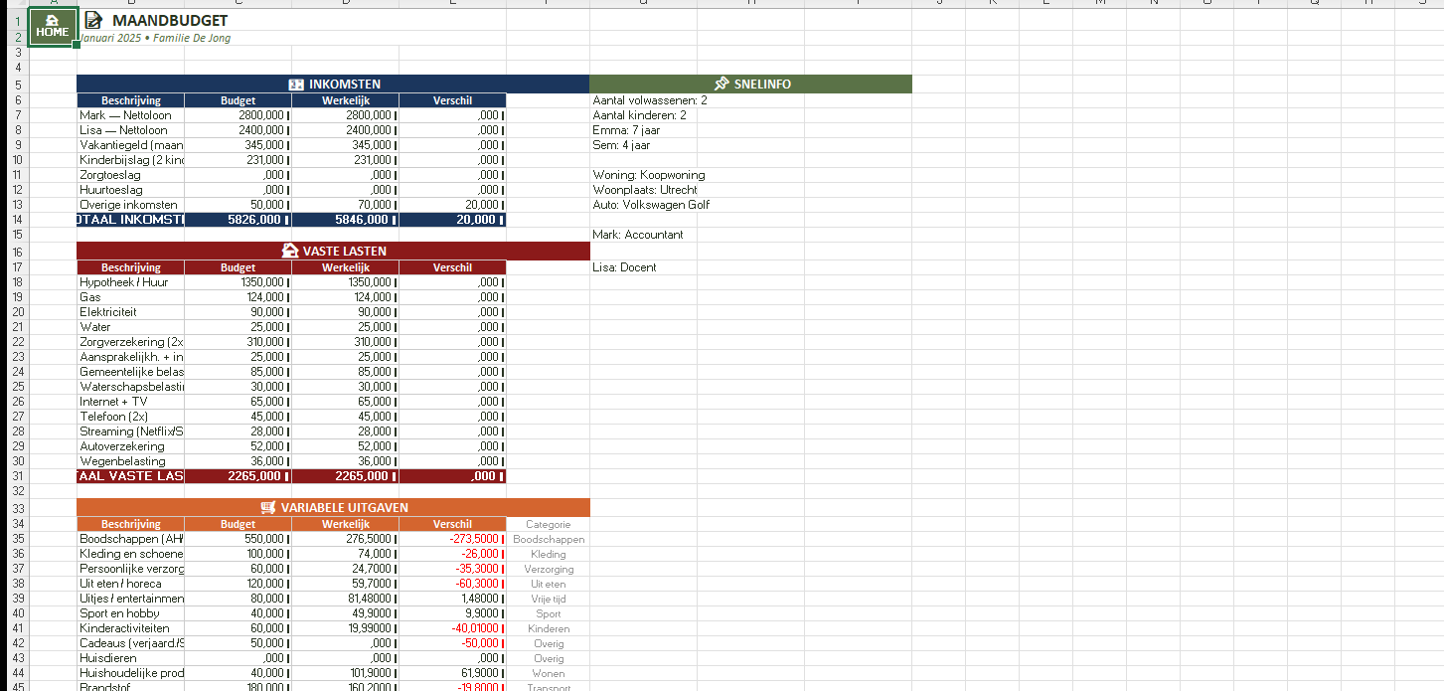
Task: Click the notepad icon beside MAANDBUDGET
Action: (93, 20)
